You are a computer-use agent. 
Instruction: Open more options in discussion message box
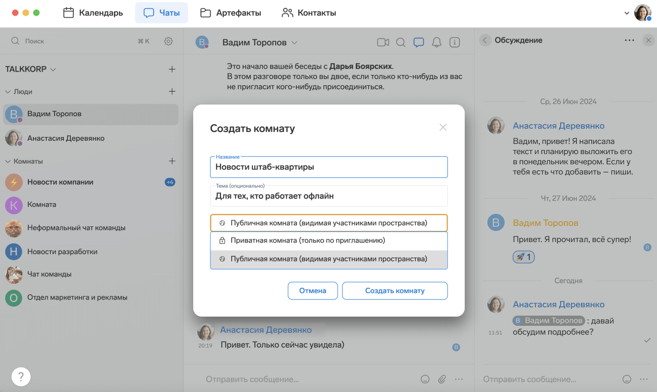coord(644,379)
